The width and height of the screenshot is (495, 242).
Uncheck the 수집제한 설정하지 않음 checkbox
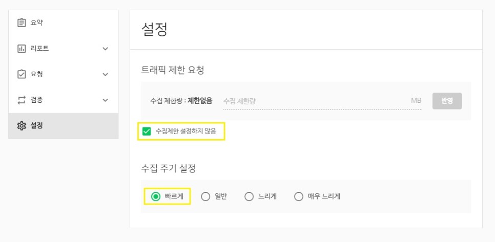(147, 131)
